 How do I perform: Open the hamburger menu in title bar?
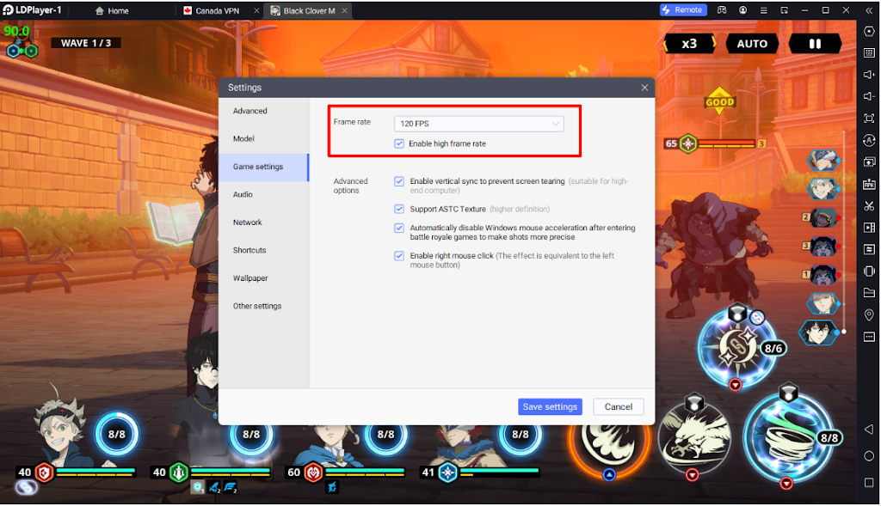[x=764, y=10]
